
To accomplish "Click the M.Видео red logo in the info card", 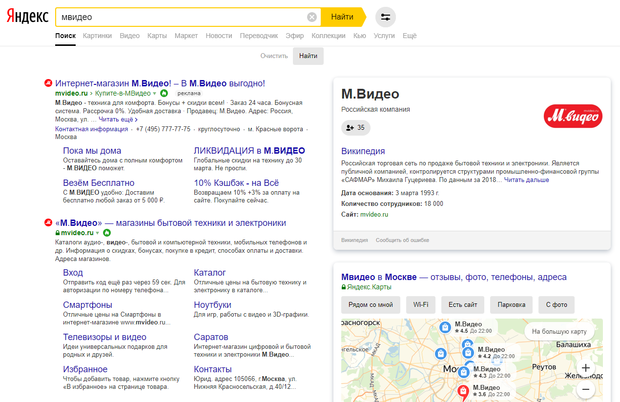I will [x=573, y=116].
